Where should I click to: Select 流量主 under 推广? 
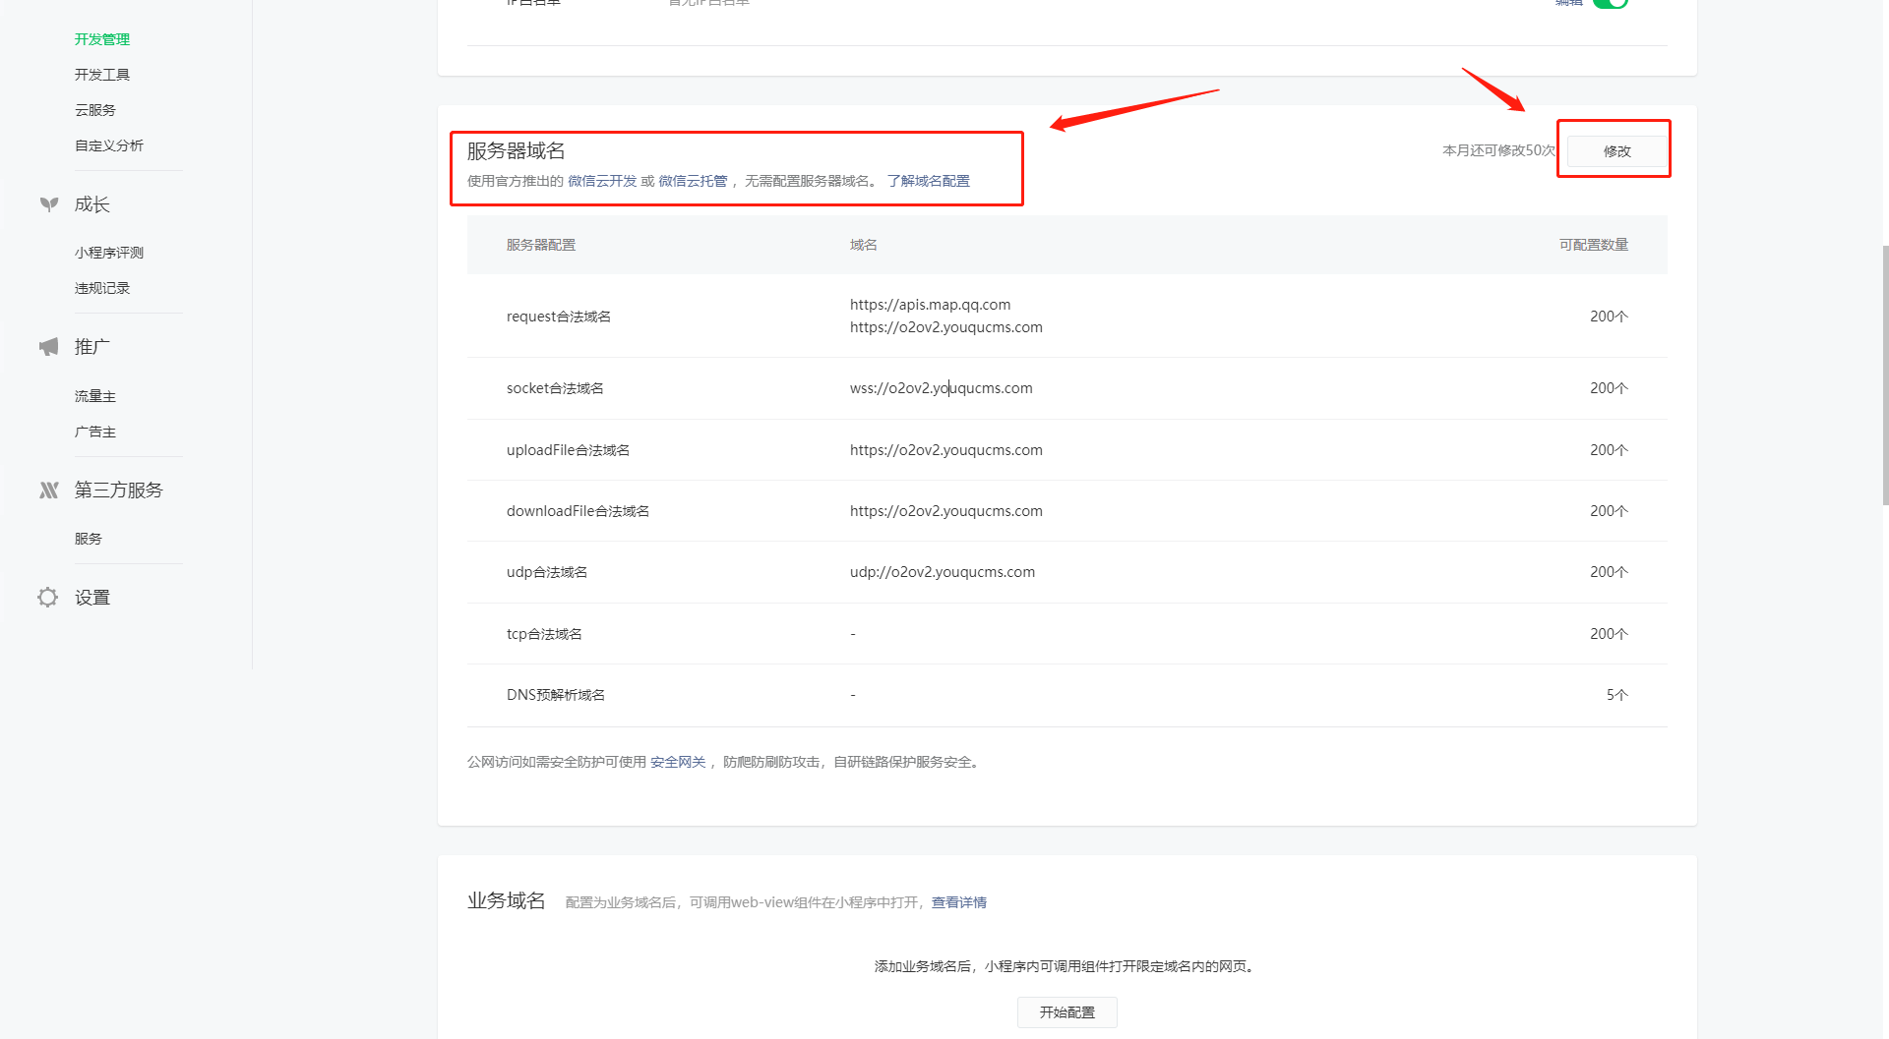pos(95,396)
